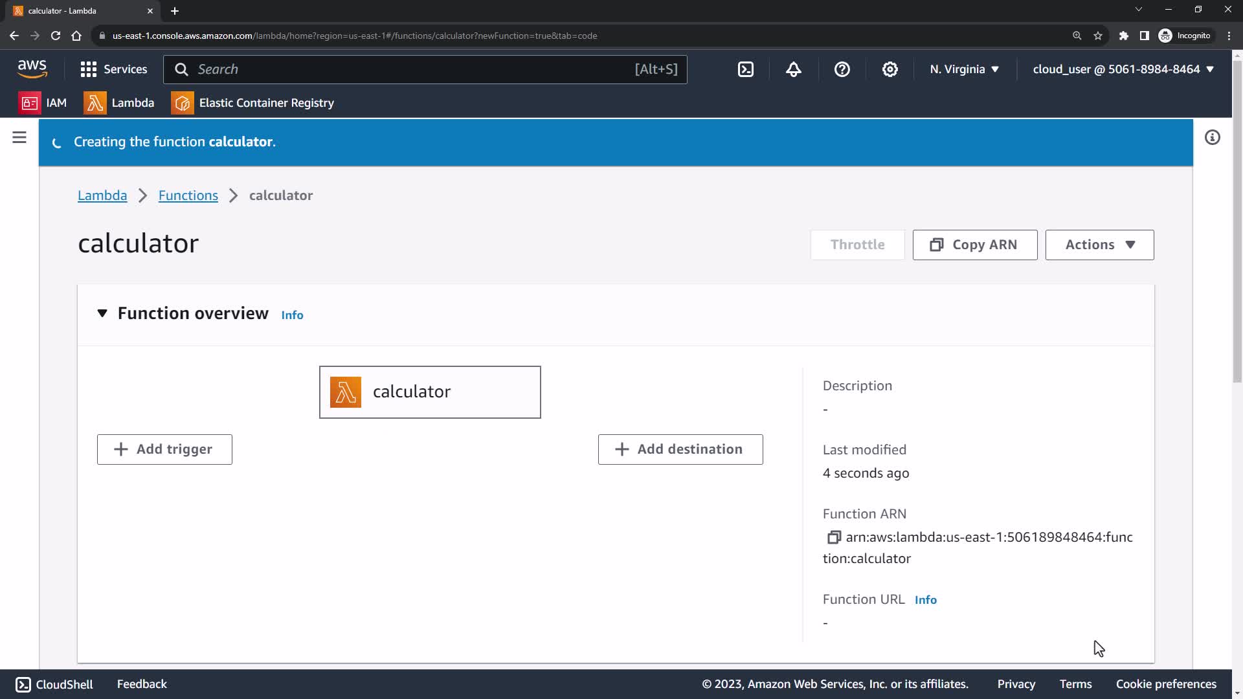Open the Services grid menu
1243x699 pixels.
114,69
